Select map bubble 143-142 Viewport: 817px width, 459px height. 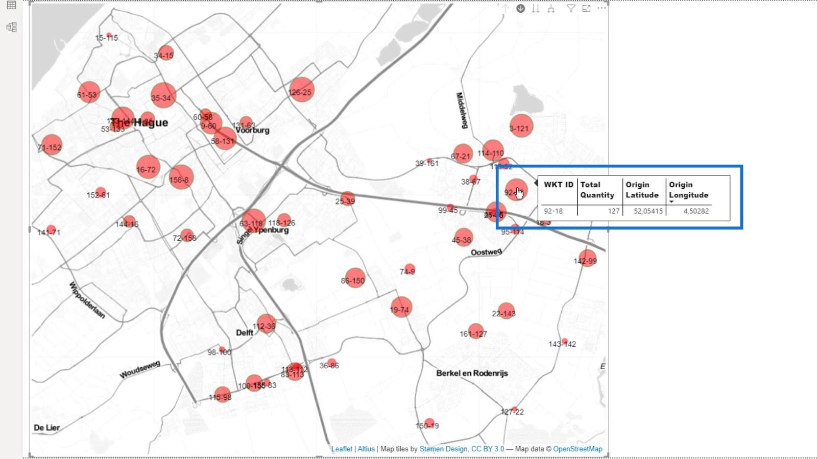[564, 342]
